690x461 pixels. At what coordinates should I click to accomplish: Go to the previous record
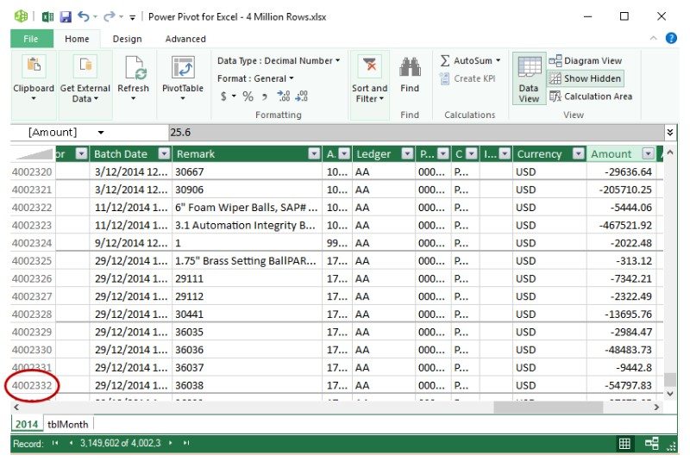click(71, 443)
